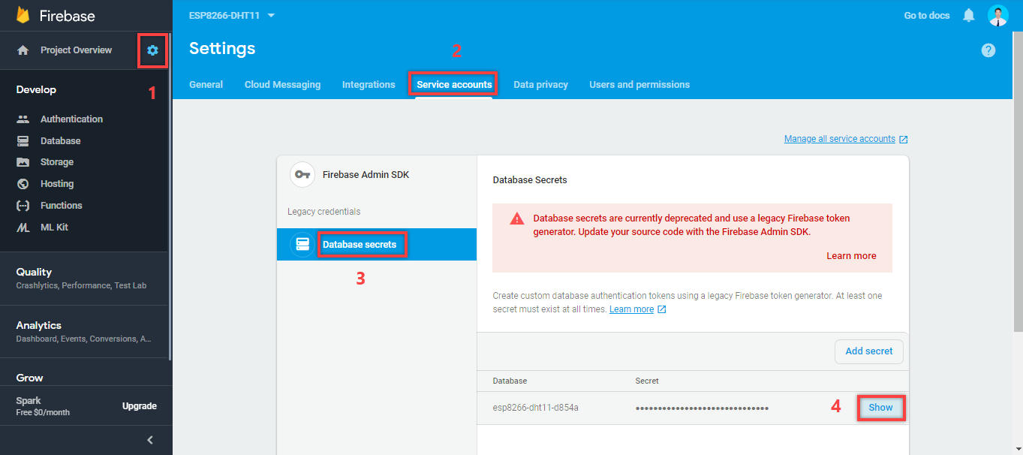Open Storage in the sidebar

[57, 162]
